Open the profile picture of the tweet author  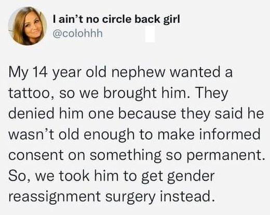28,26
